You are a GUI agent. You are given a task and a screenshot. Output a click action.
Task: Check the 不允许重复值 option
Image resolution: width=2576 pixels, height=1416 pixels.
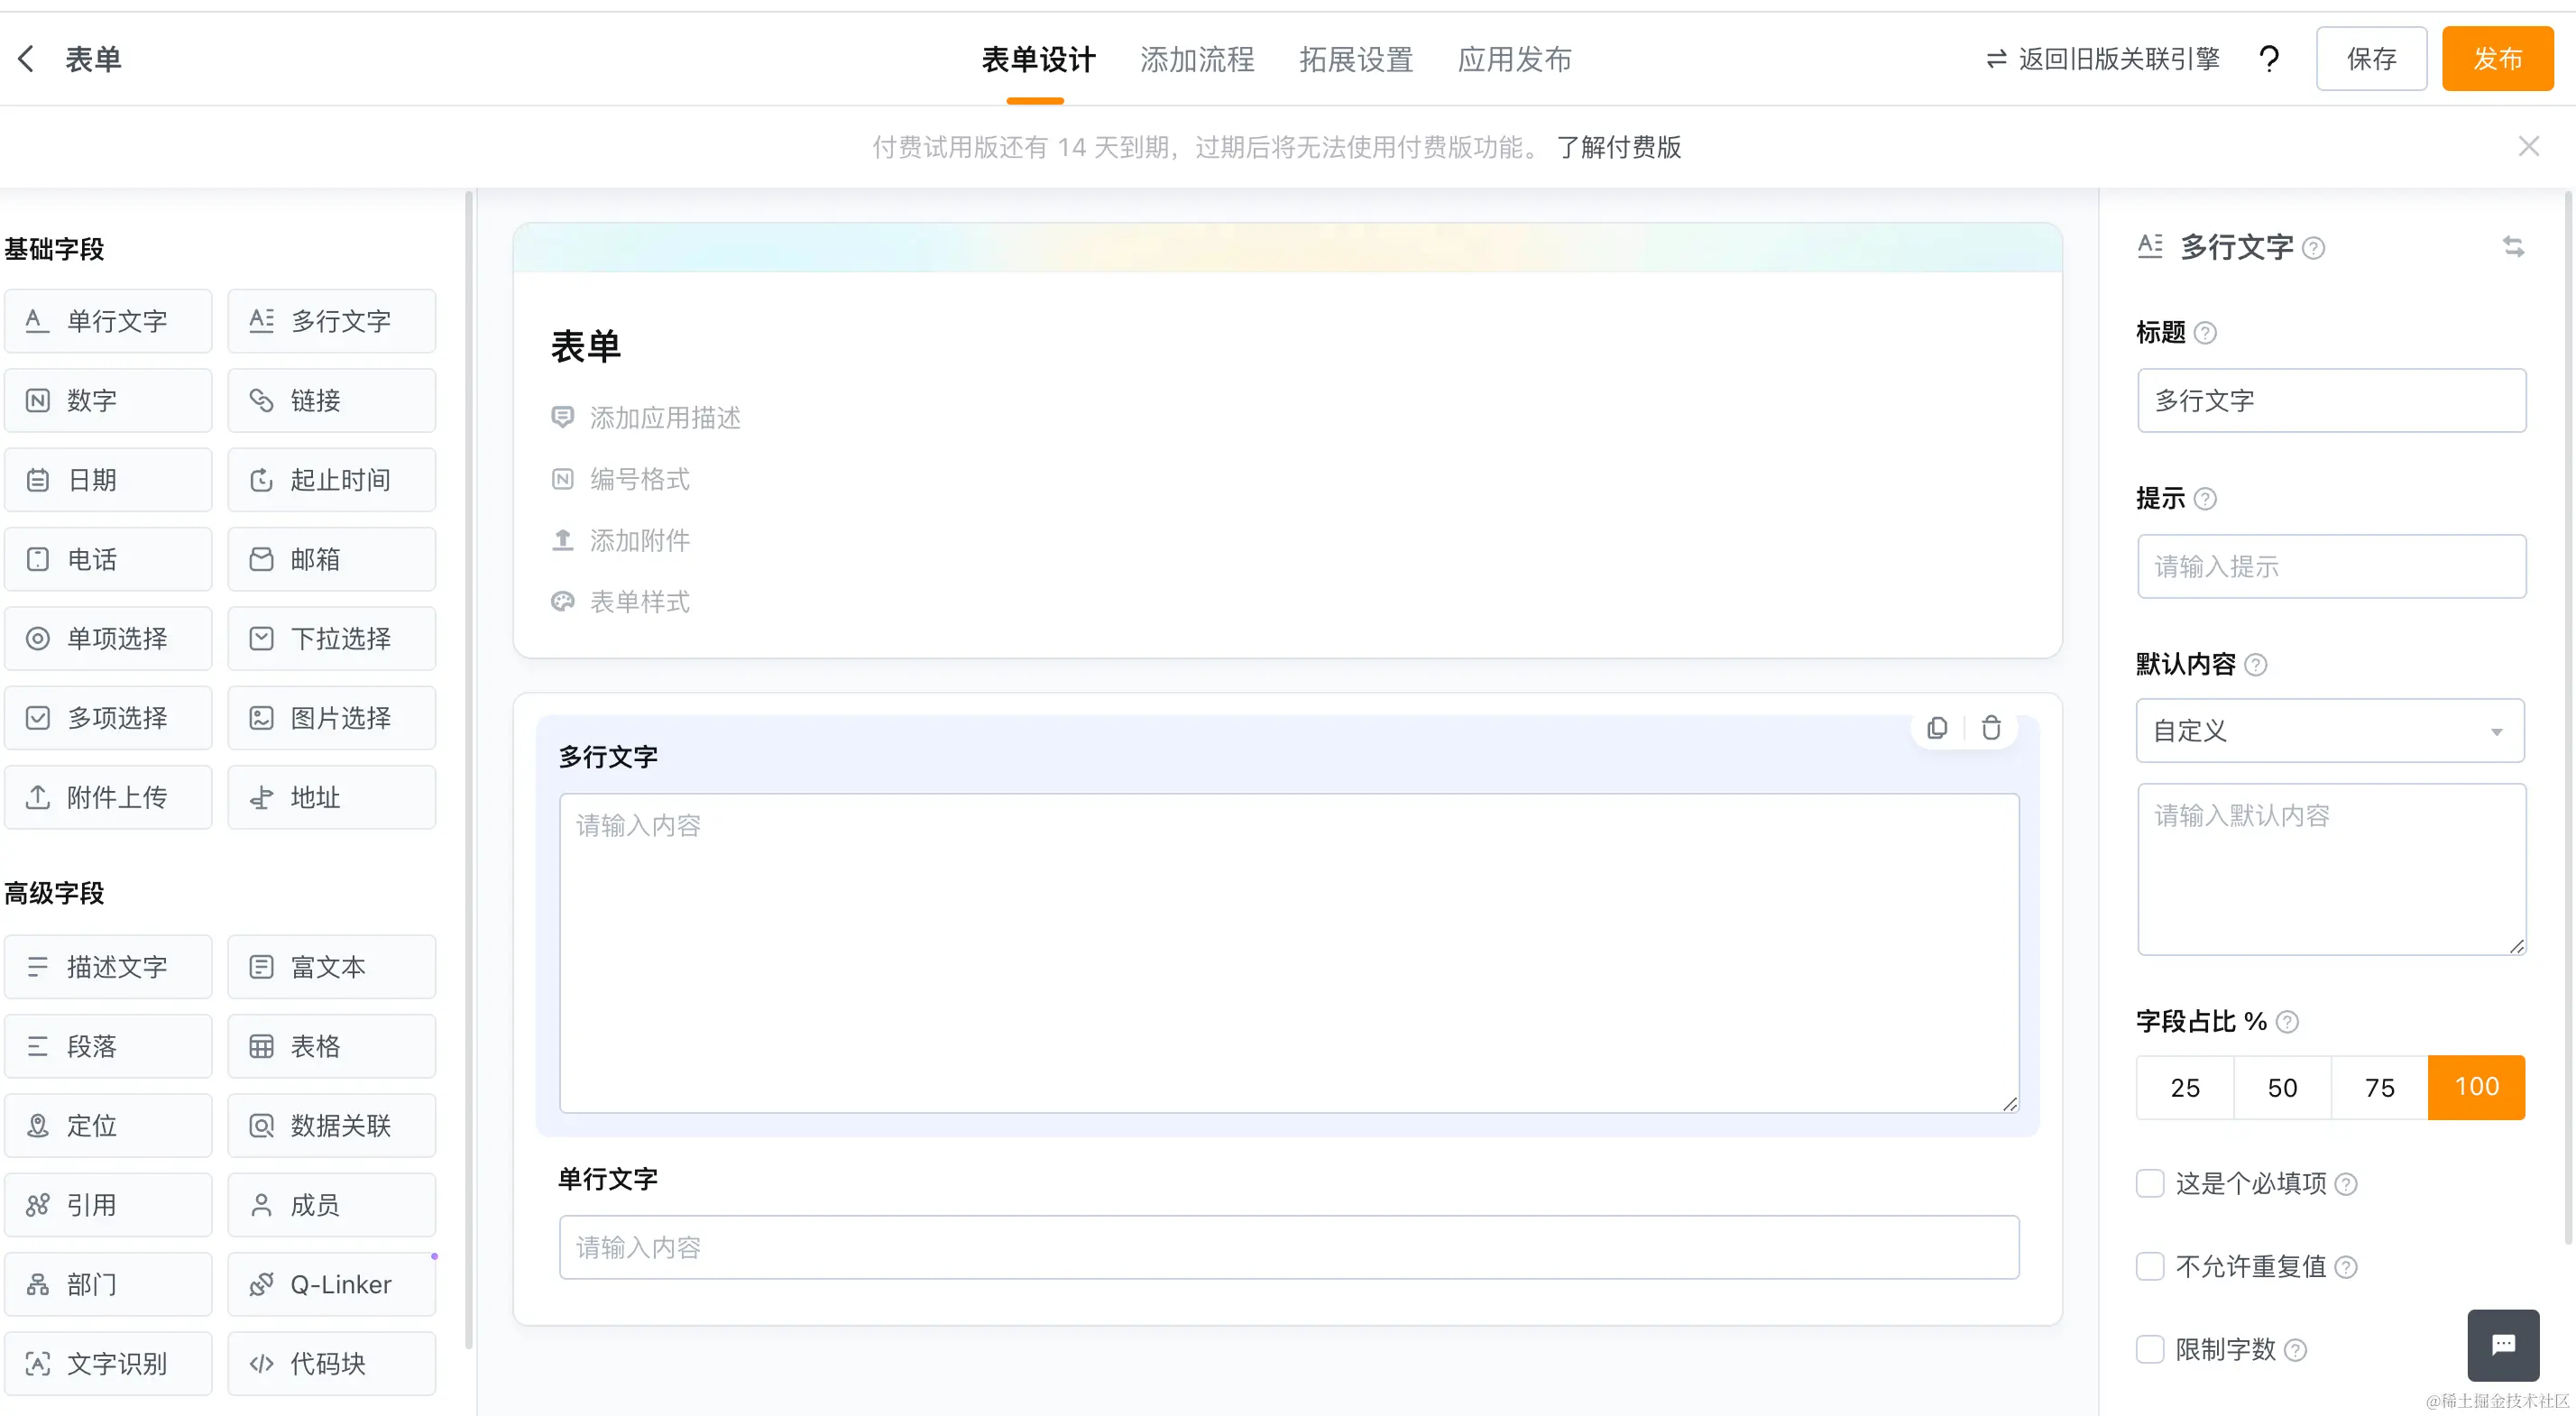coord(2150,1266)
